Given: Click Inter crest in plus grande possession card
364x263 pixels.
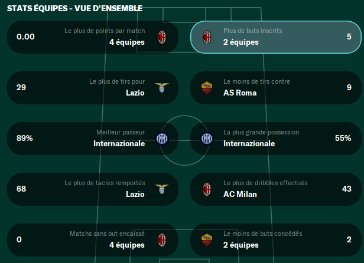Looking at the screenshot, I should [207, 139].
